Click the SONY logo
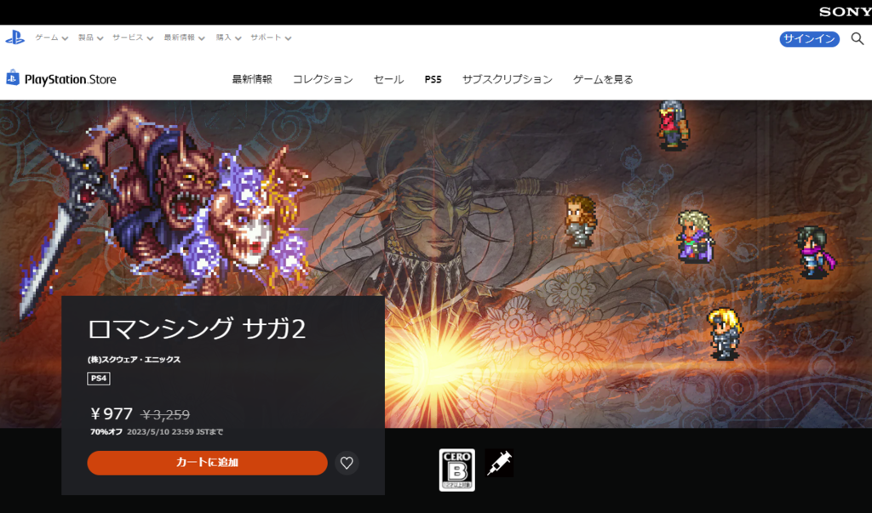The height and width of the screenshot is (513, 872). point(845,12)
